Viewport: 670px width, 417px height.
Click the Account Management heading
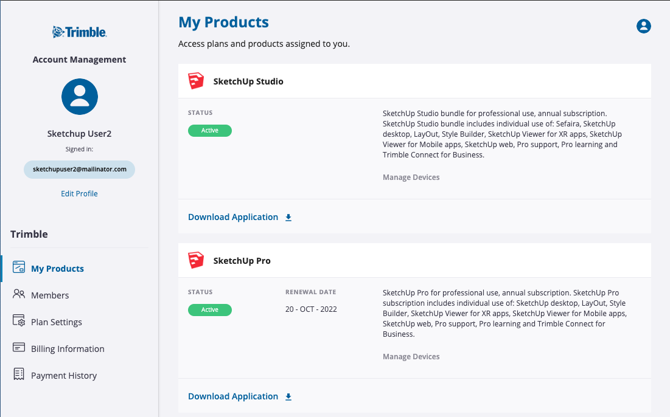pos(80,60)
